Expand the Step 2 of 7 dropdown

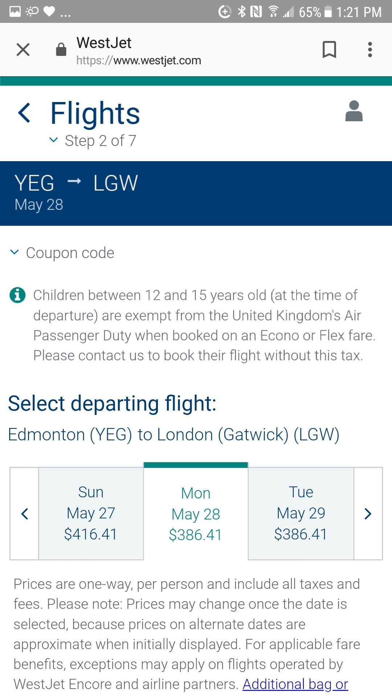point(93,140)
